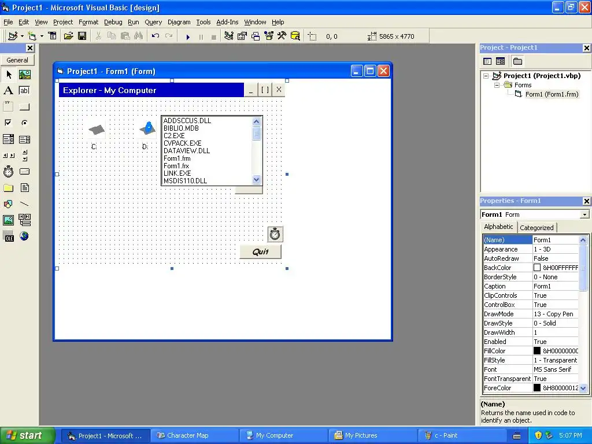Click the Find binoculars icon
Viewport: 592px width, 444px height.
click(x=139, y=36)
